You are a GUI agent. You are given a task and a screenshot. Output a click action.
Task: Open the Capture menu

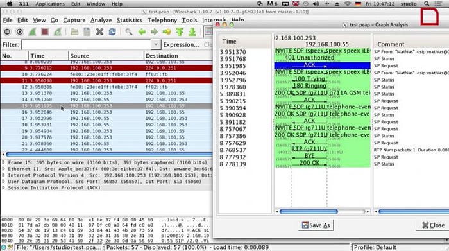(74, 20)
